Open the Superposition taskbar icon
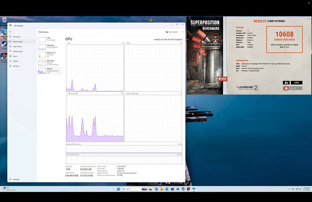The width and height of the screenshot is (312, 202). [x=188, y=189]
